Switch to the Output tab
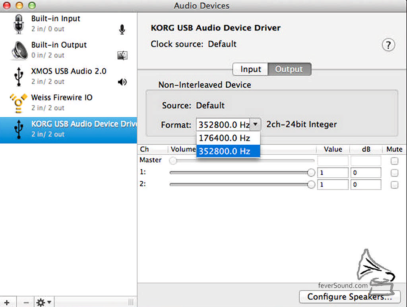Screen dimensions: 407x307 (x=289, y=69)
